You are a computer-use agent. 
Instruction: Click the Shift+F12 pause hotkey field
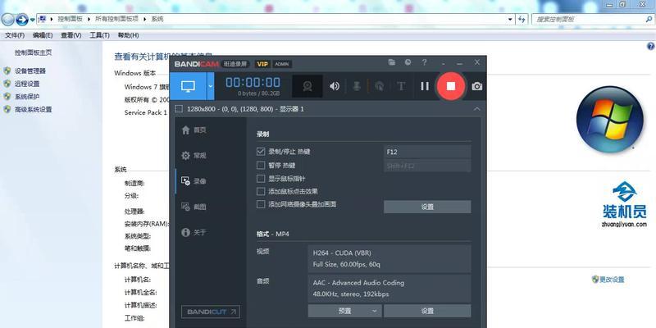(427, 166)
